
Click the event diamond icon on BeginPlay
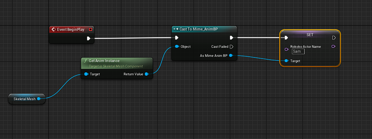53,29
